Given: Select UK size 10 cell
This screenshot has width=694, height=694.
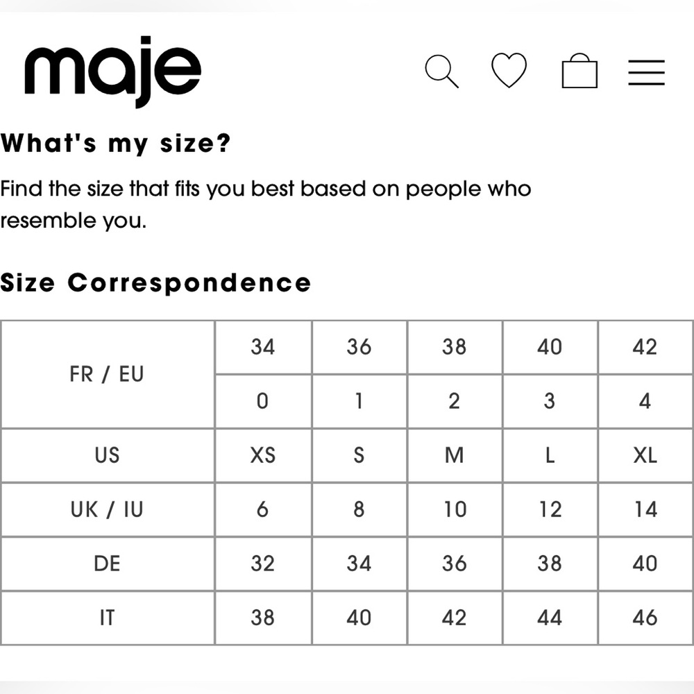Looking at the screenshot, I should tap(454, 509).
